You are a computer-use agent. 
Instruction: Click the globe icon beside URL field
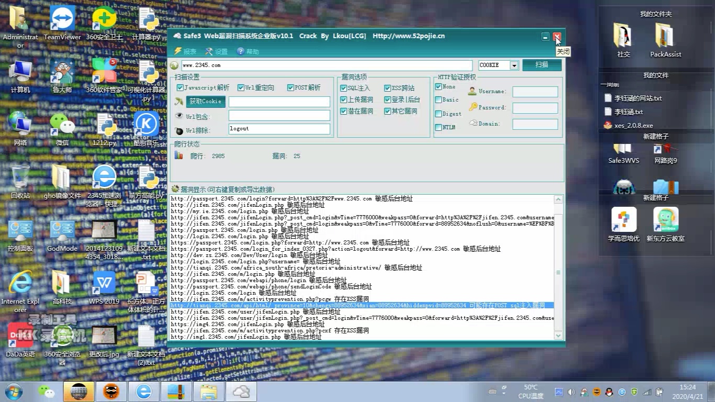174,65
